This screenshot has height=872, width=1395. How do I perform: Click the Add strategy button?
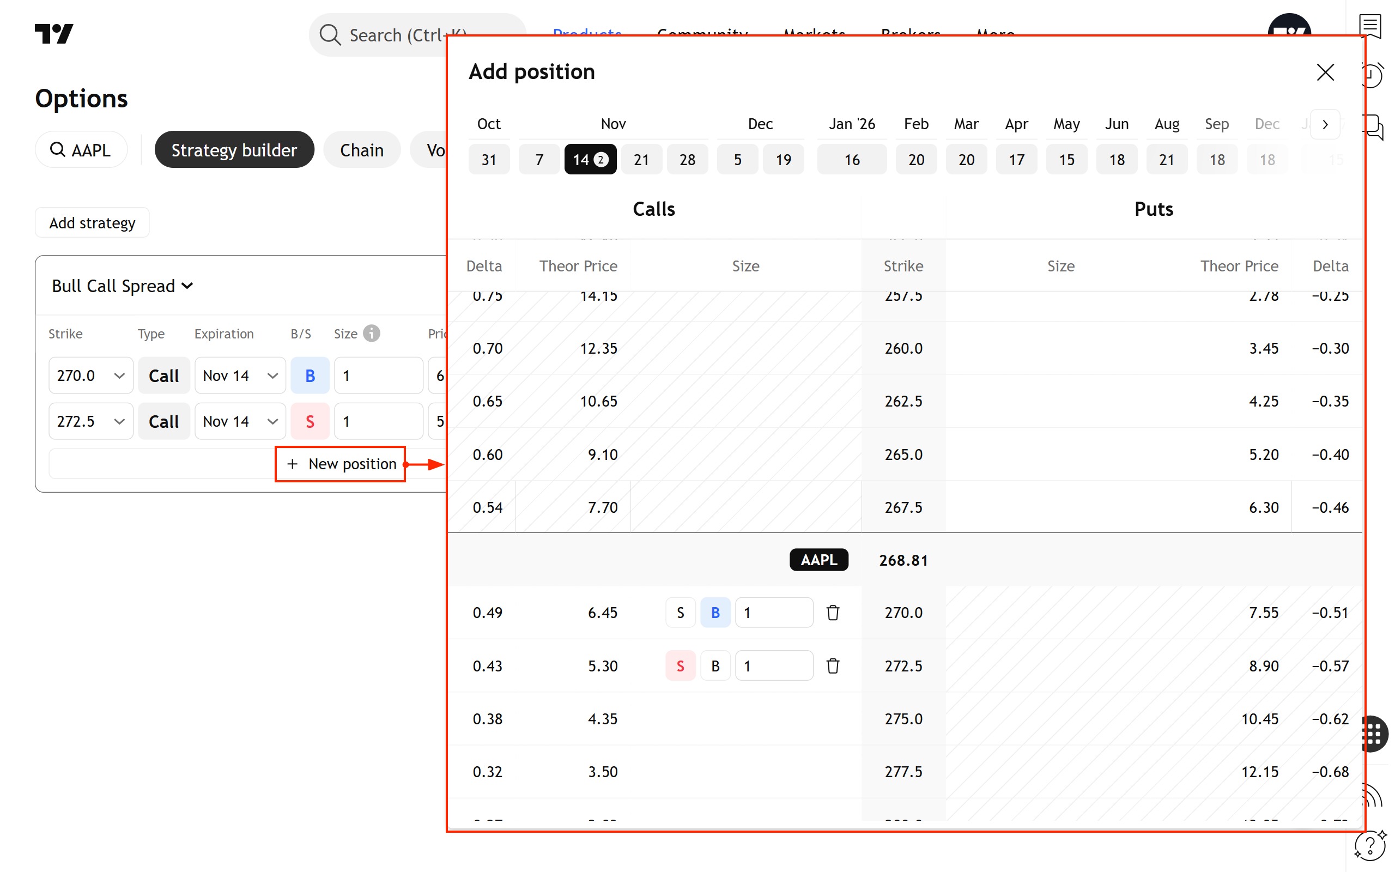[92, 222]
